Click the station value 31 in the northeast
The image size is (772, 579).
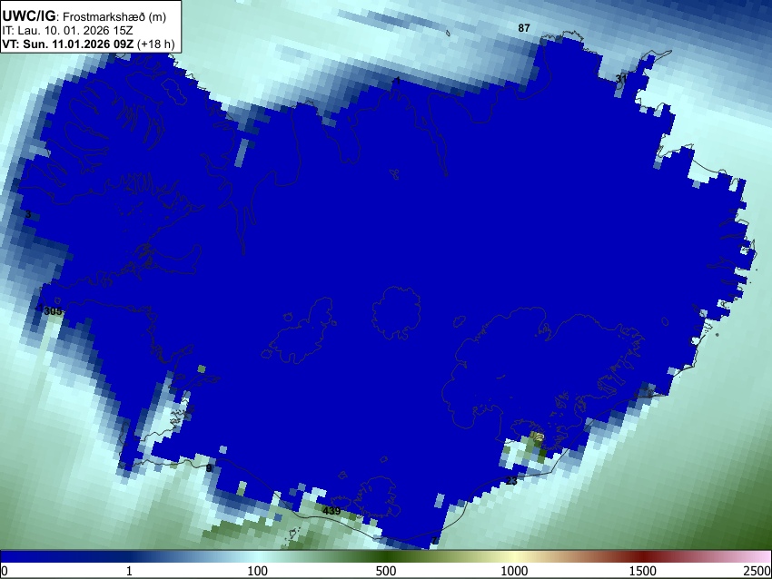(621, 79)
